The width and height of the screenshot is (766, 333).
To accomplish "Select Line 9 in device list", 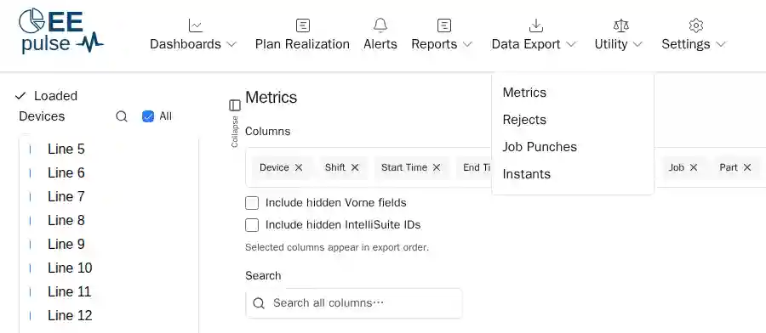I will pos(66,245).
